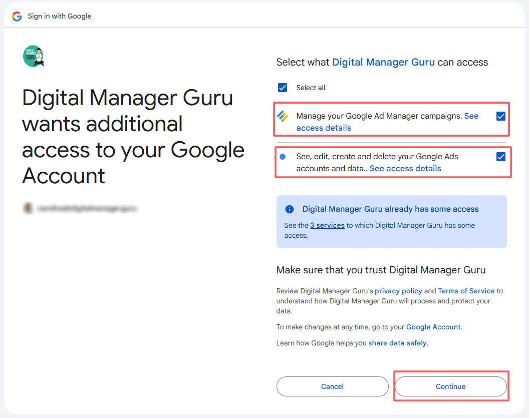Uncheck the Google Ads accounts and data checkbox
The height and width of the screenshot is (418, 529).
[x=501, y=157]
